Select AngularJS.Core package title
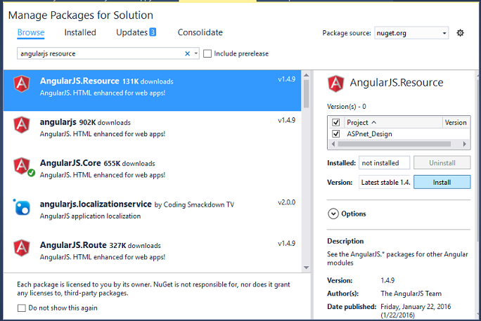Viewport: 481px width, 321px height. [x=70, y=163]
